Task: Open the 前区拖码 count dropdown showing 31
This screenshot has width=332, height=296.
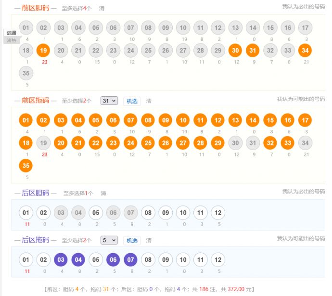Action: pyautogui.click(x=109, y=101)
